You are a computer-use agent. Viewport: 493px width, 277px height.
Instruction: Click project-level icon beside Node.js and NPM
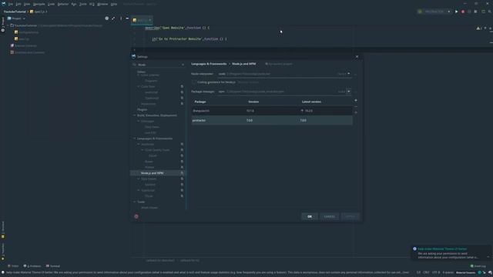pos(182,173)
